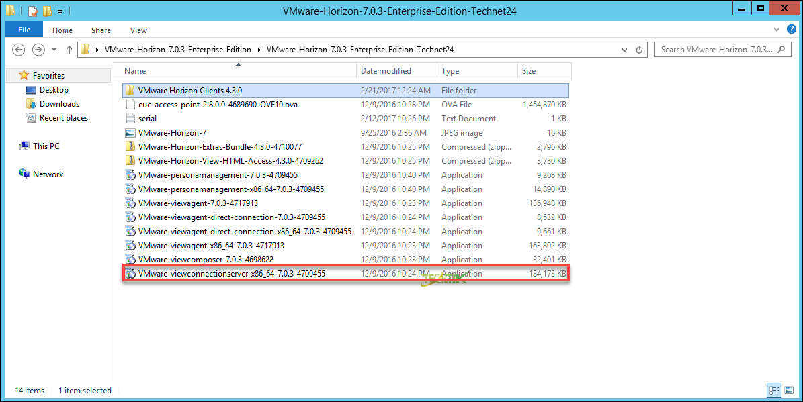
Task: Switch to details view button
Action: pyautogui.click(x=774, y=390)
